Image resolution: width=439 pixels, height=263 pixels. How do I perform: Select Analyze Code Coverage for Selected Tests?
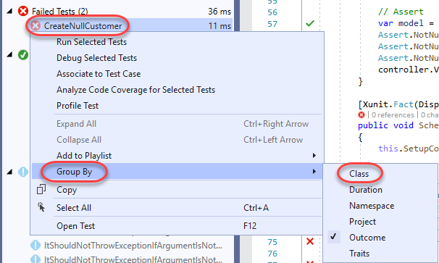135,90
